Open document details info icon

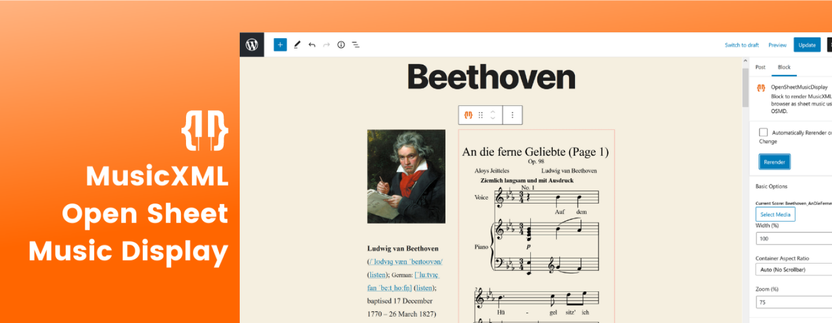point(341,44)
